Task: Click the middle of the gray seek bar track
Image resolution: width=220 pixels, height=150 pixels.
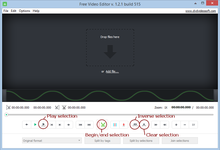Action: 110,115
